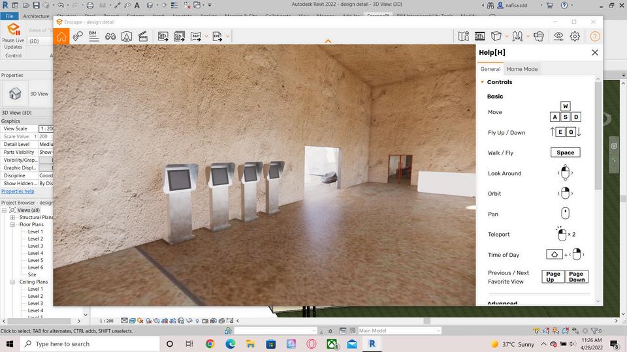Click the Enscape Home icon
Screen dimensions: 627x352
pos(61,37)
